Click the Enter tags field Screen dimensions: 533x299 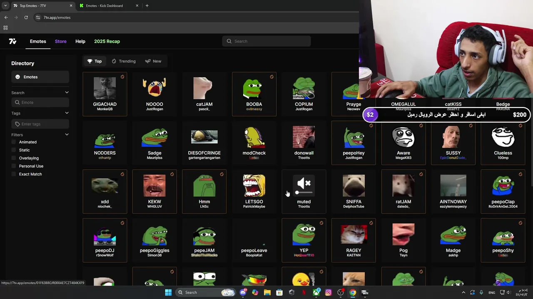pos(40,124)
